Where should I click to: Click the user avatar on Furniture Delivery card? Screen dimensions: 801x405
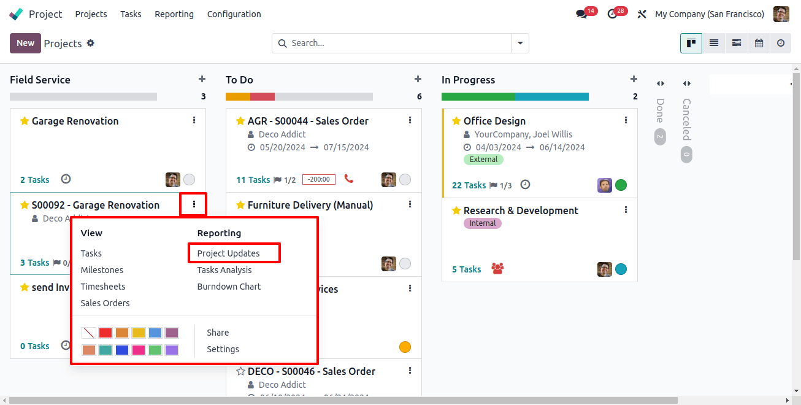click(x=389, y=264)
